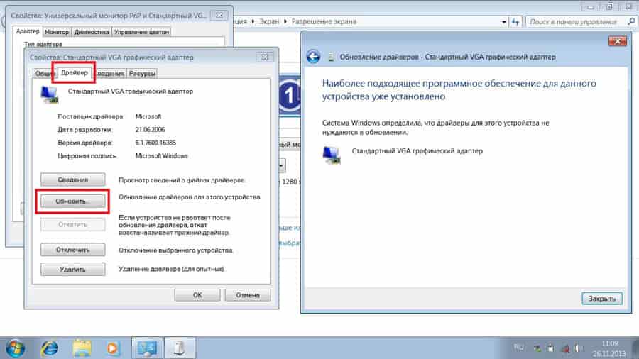Open the resolution dropdown showing 1280
The width and height of the screenshot is (639, 359).
(x=282, y=165)
